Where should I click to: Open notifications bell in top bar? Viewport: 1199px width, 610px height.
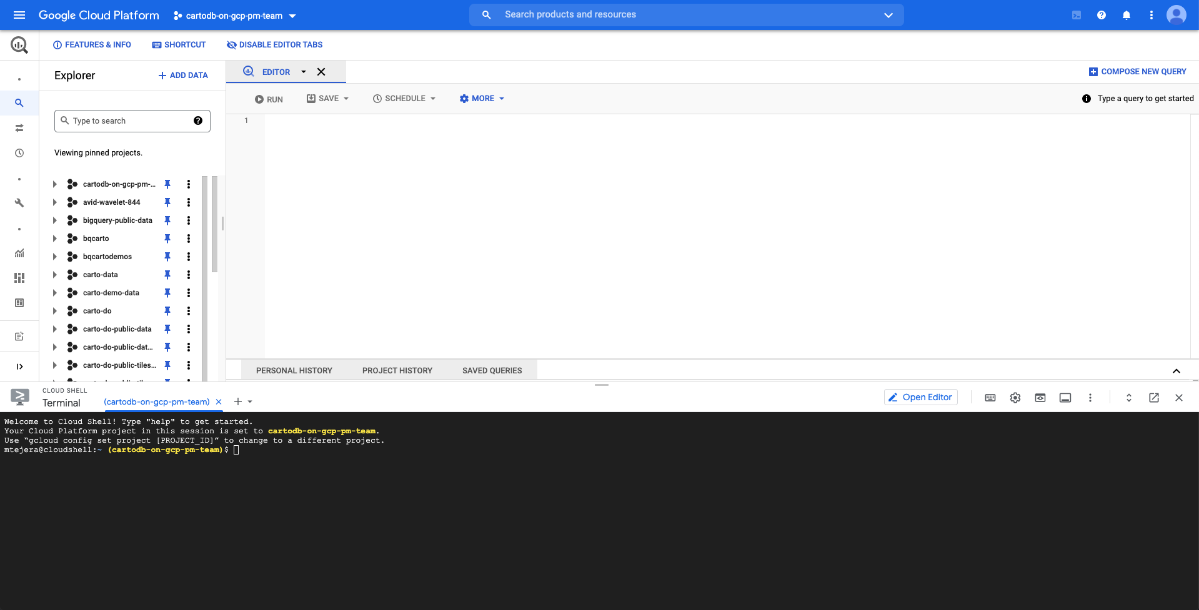(x=1127, y=15)
